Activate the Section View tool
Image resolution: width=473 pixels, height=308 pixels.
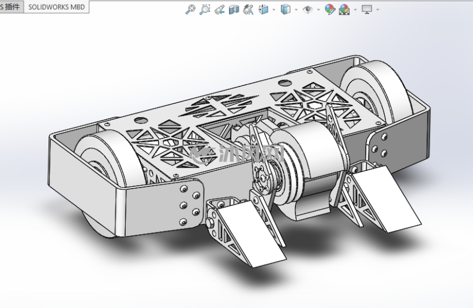coord(234,10)
